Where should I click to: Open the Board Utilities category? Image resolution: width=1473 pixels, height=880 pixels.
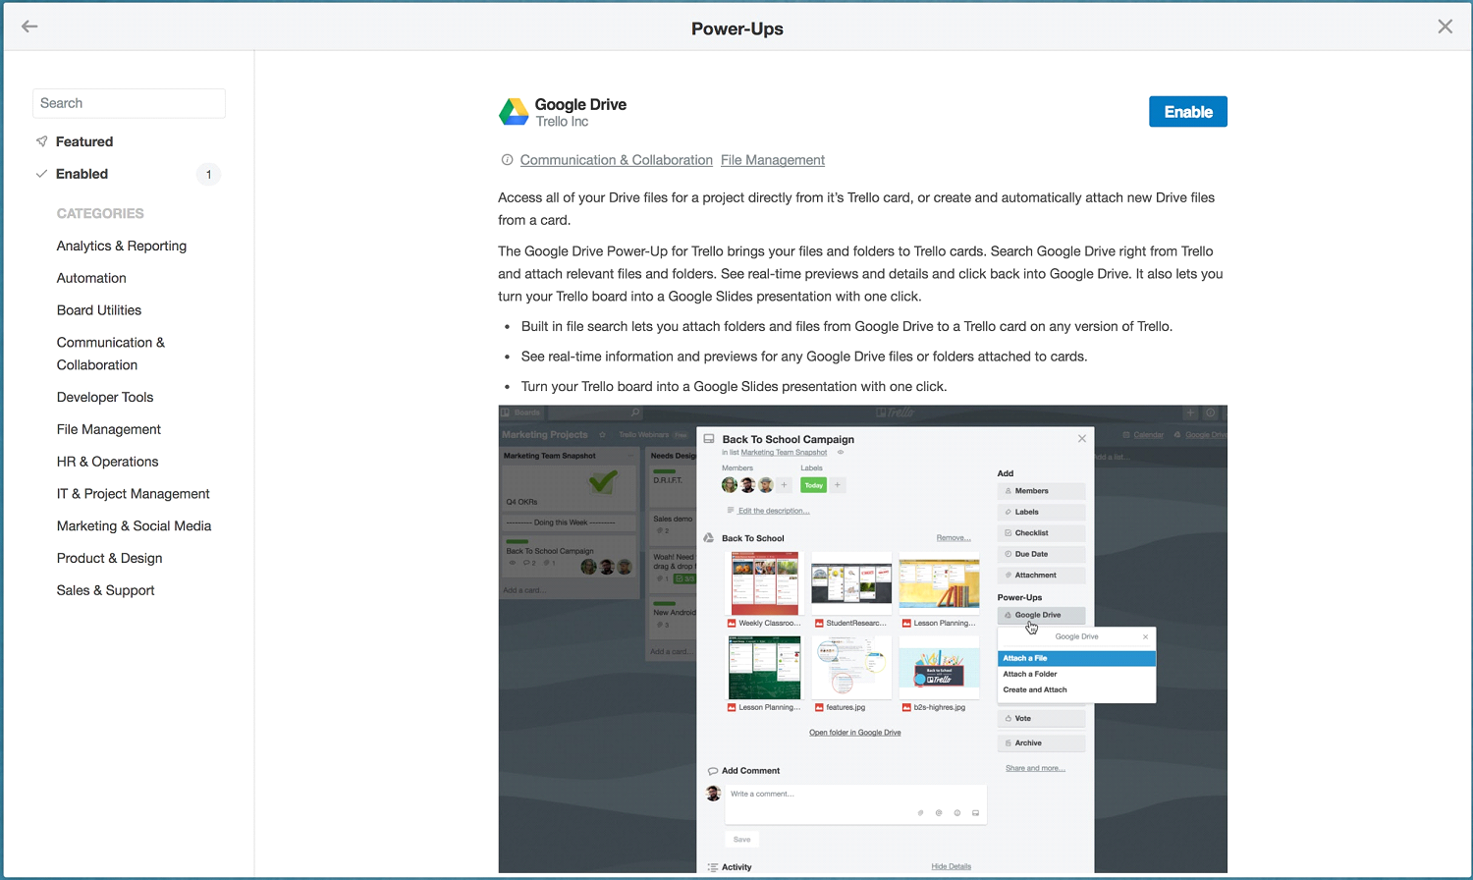(99, 310)
